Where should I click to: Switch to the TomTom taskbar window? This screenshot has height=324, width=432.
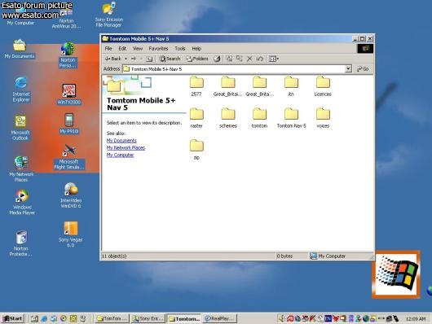pyautogui.click(x=112, y=318)
